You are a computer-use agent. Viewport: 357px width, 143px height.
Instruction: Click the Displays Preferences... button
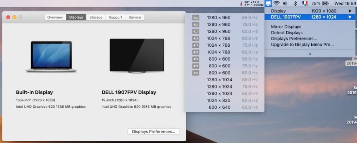point(154,132)
